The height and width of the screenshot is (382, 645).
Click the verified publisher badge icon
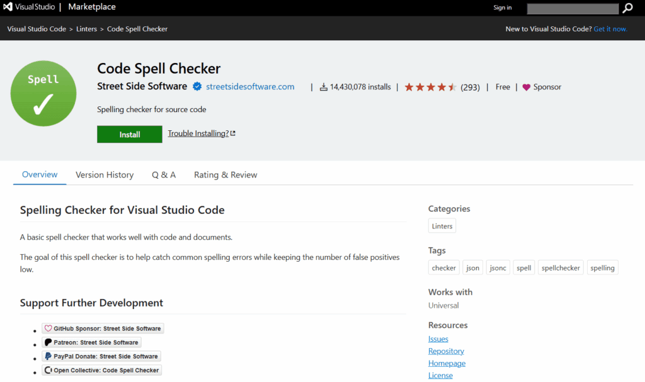(197, 86)
